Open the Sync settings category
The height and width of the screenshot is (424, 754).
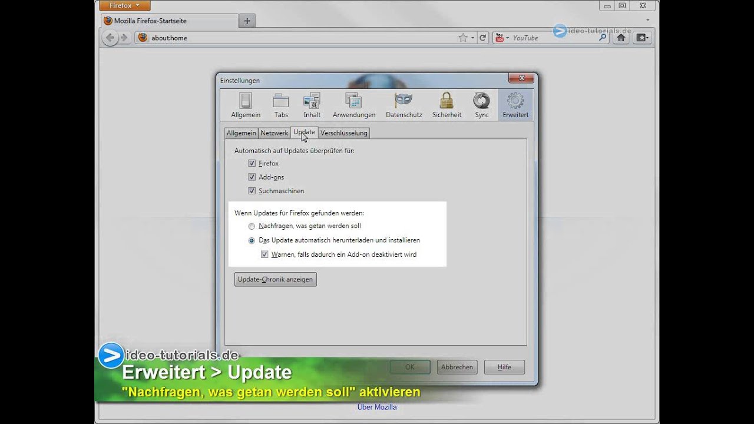coord(482,105)
